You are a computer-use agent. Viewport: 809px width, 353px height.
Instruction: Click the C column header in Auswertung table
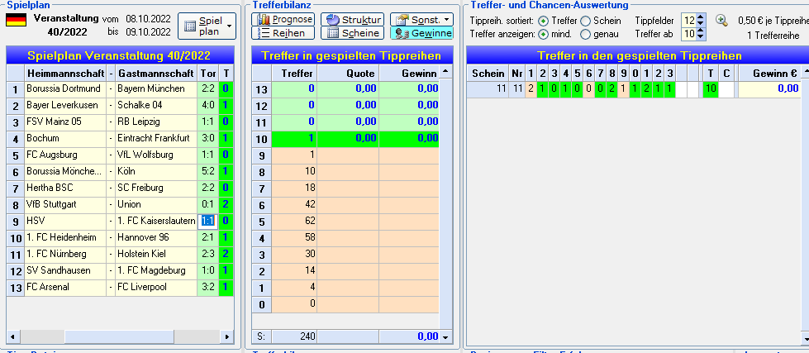(x=726, y=74)
